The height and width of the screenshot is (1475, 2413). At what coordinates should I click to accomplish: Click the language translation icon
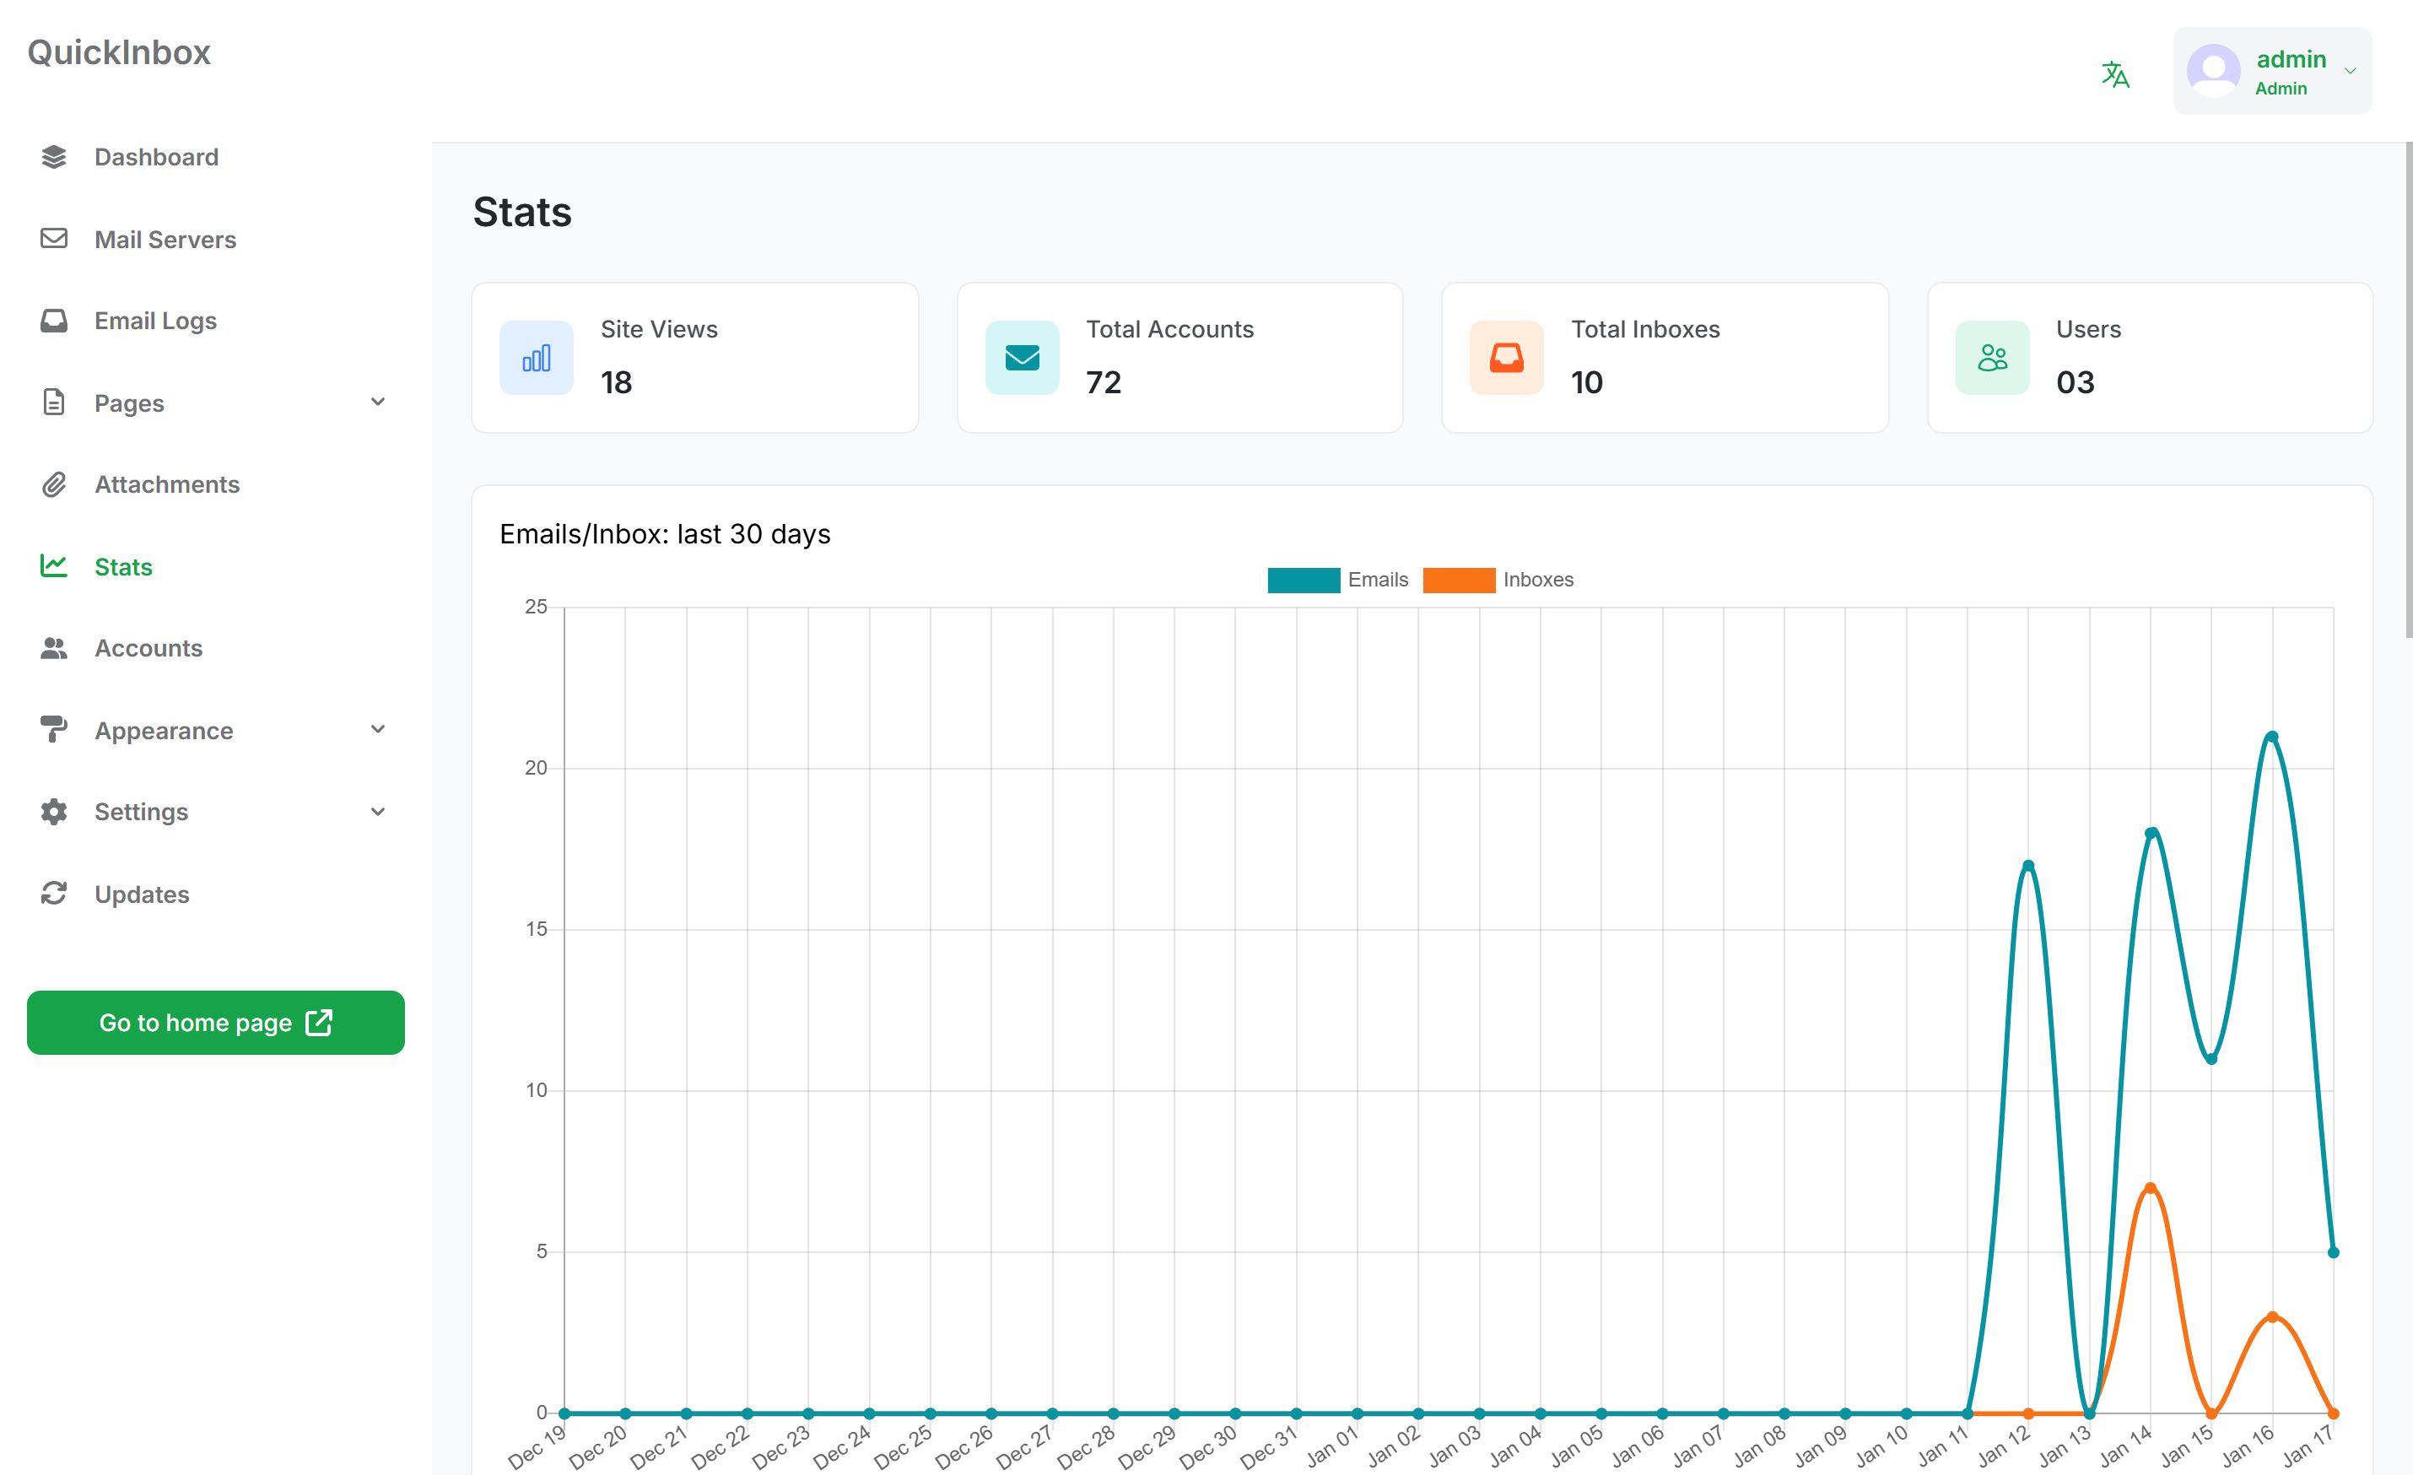click(2115, 74)
